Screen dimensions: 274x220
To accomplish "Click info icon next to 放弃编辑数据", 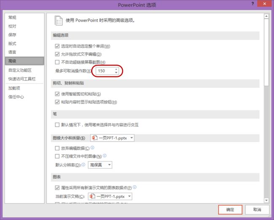I will coord(92,148).
